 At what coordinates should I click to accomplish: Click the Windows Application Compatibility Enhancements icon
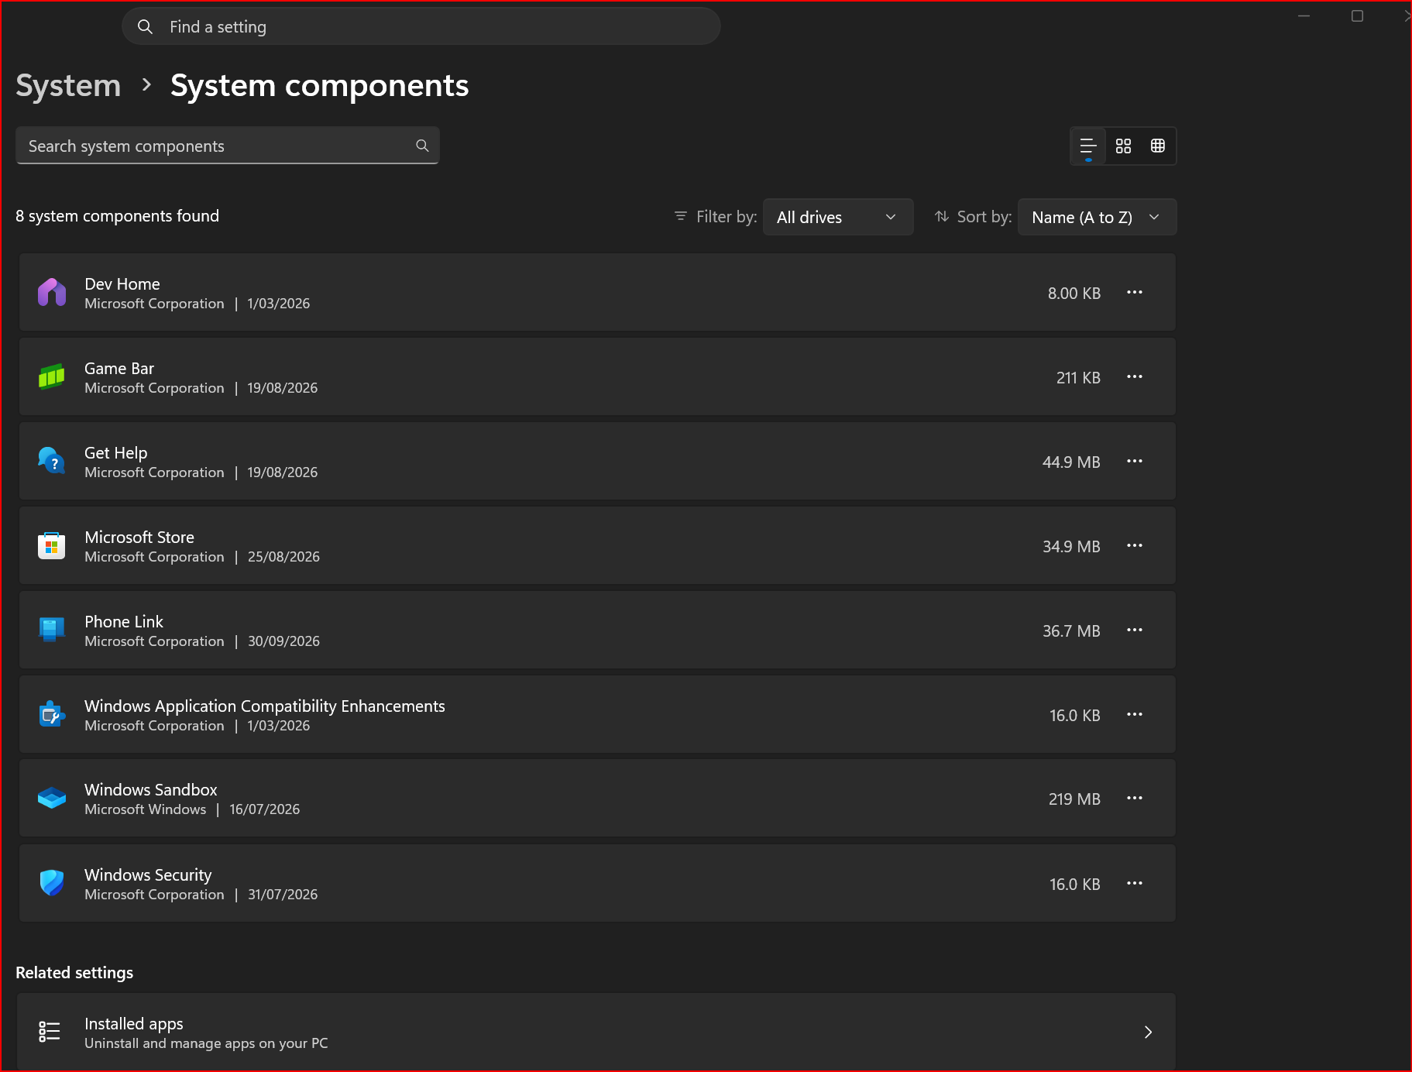pyautogui.click(x=52, y=715)
